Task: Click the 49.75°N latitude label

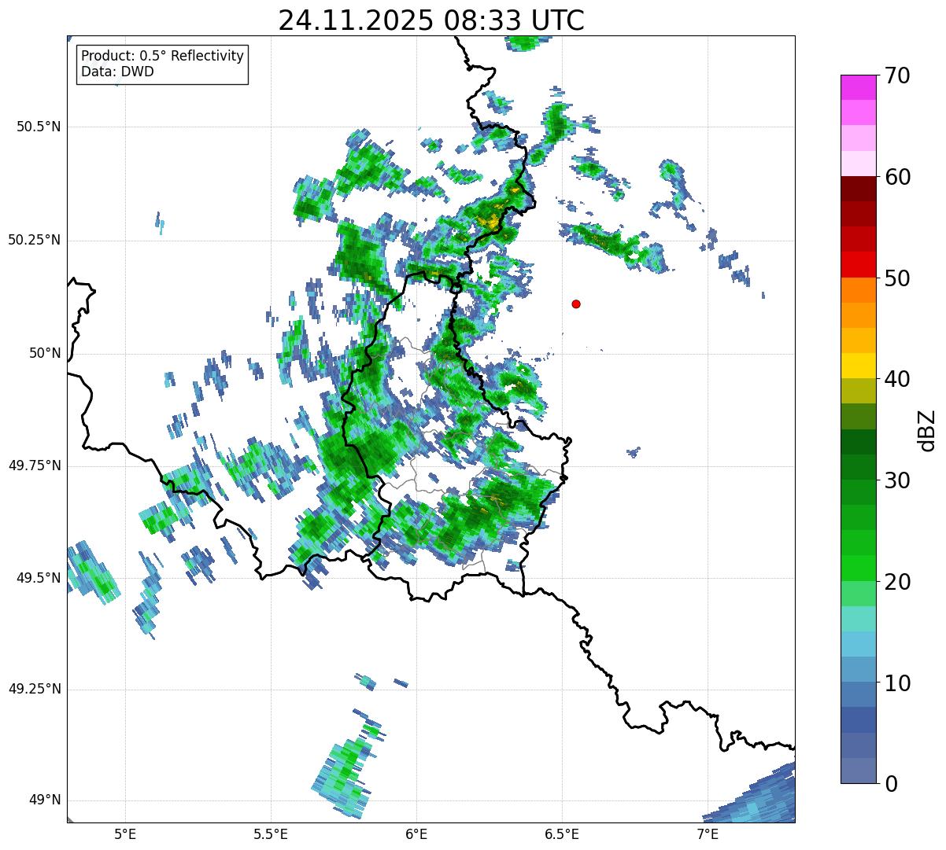Action: click(x=34, y=465)
